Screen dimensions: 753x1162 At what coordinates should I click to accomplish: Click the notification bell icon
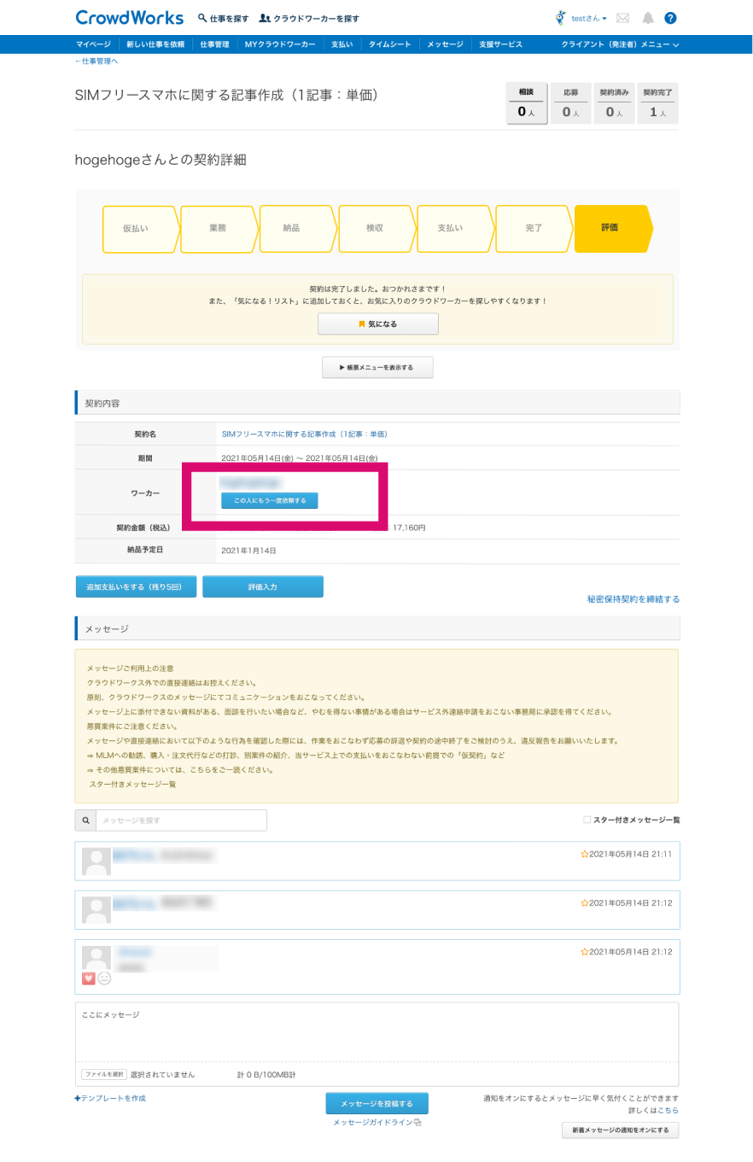pos(648,18)
